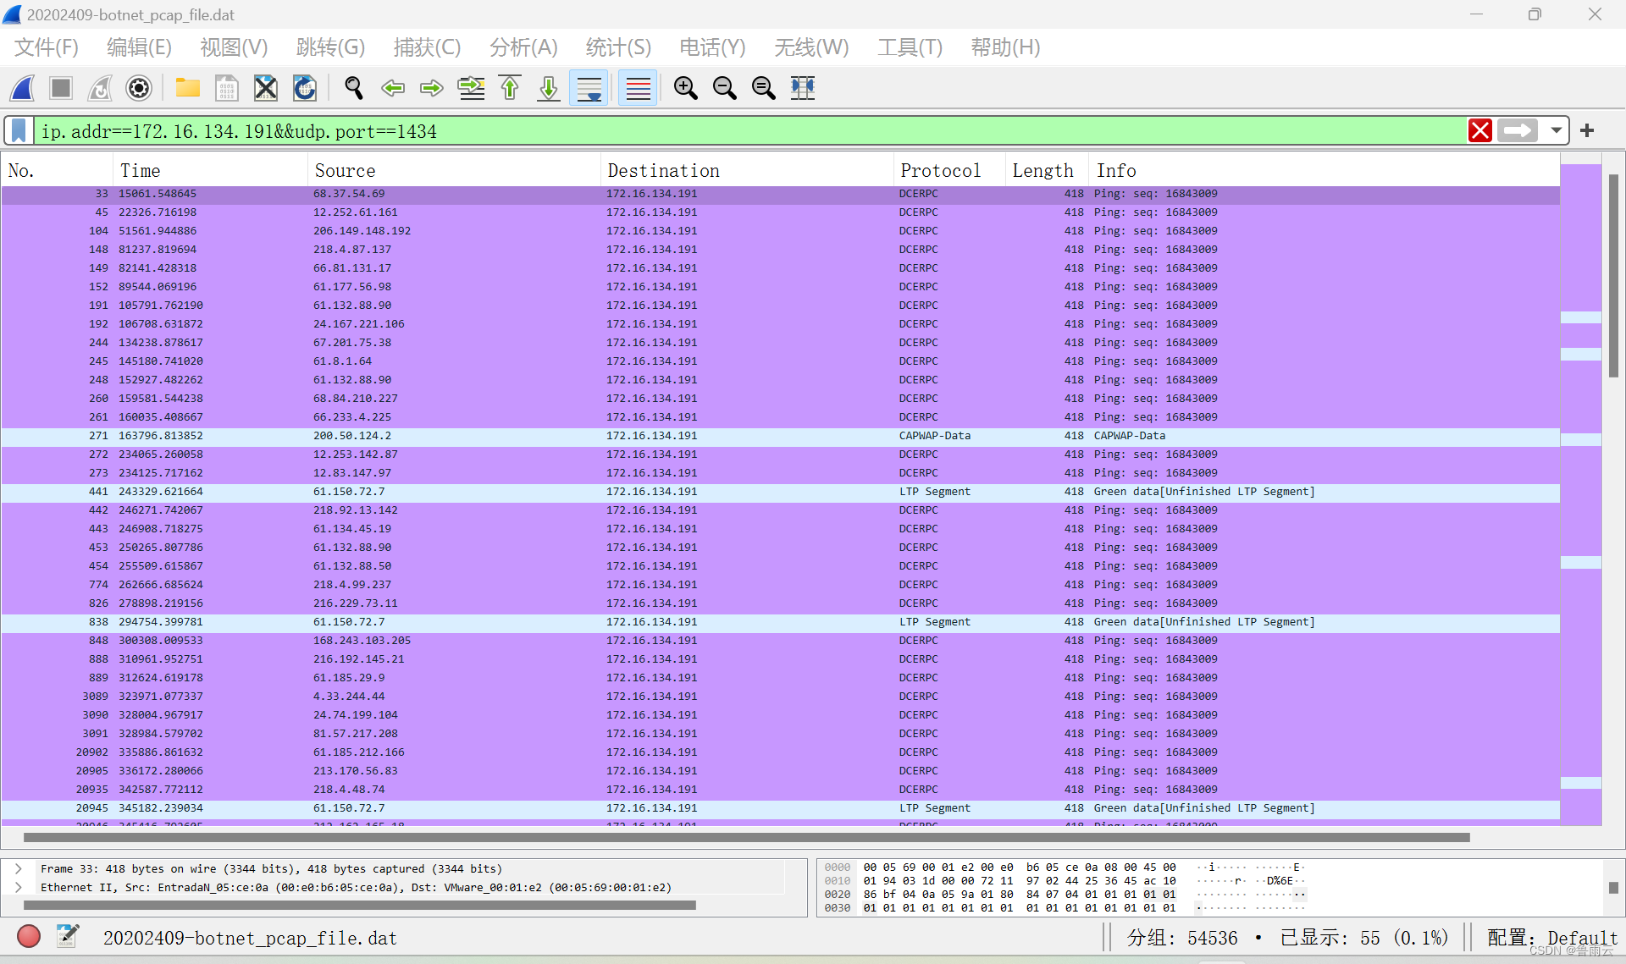1626x964 pixels.
Task: Open 统计(S) menu
Action: 618,47
